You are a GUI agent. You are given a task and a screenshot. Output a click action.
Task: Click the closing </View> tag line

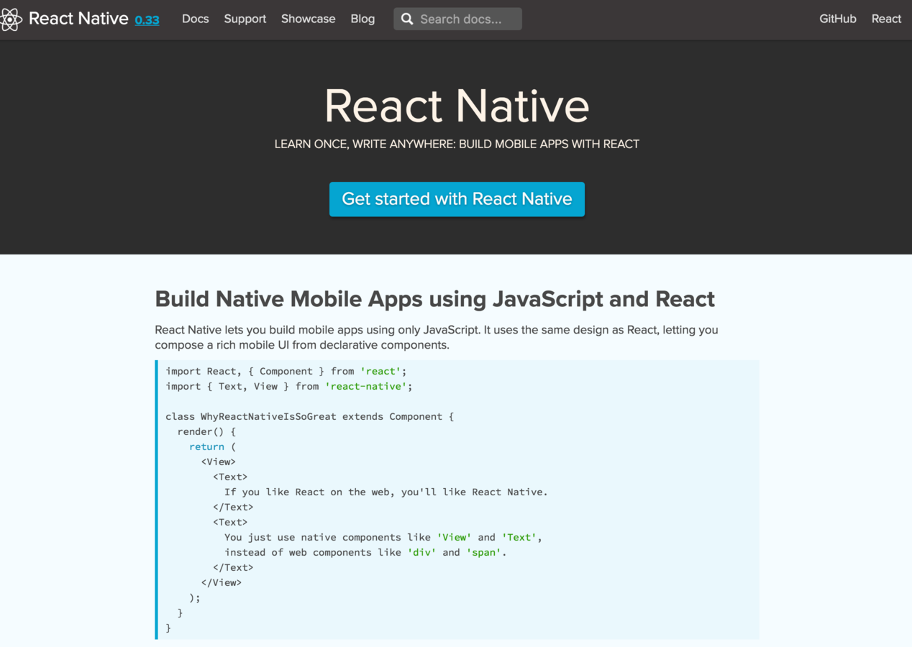(x=222, y=583)
